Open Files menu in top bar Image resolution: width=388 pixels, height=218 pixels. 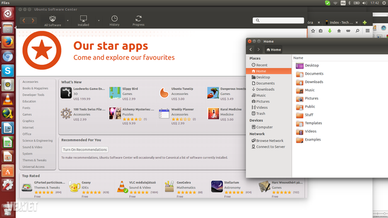pos(5,3)
